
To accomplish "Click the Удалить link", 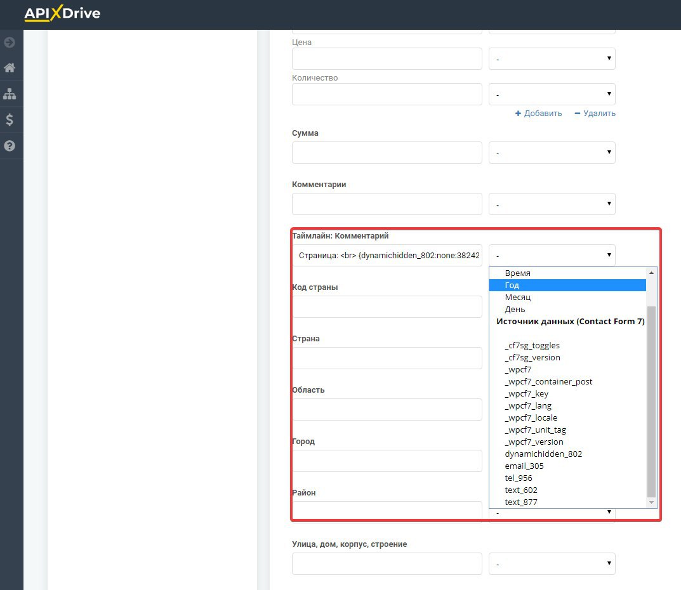I will click(595, 114).
